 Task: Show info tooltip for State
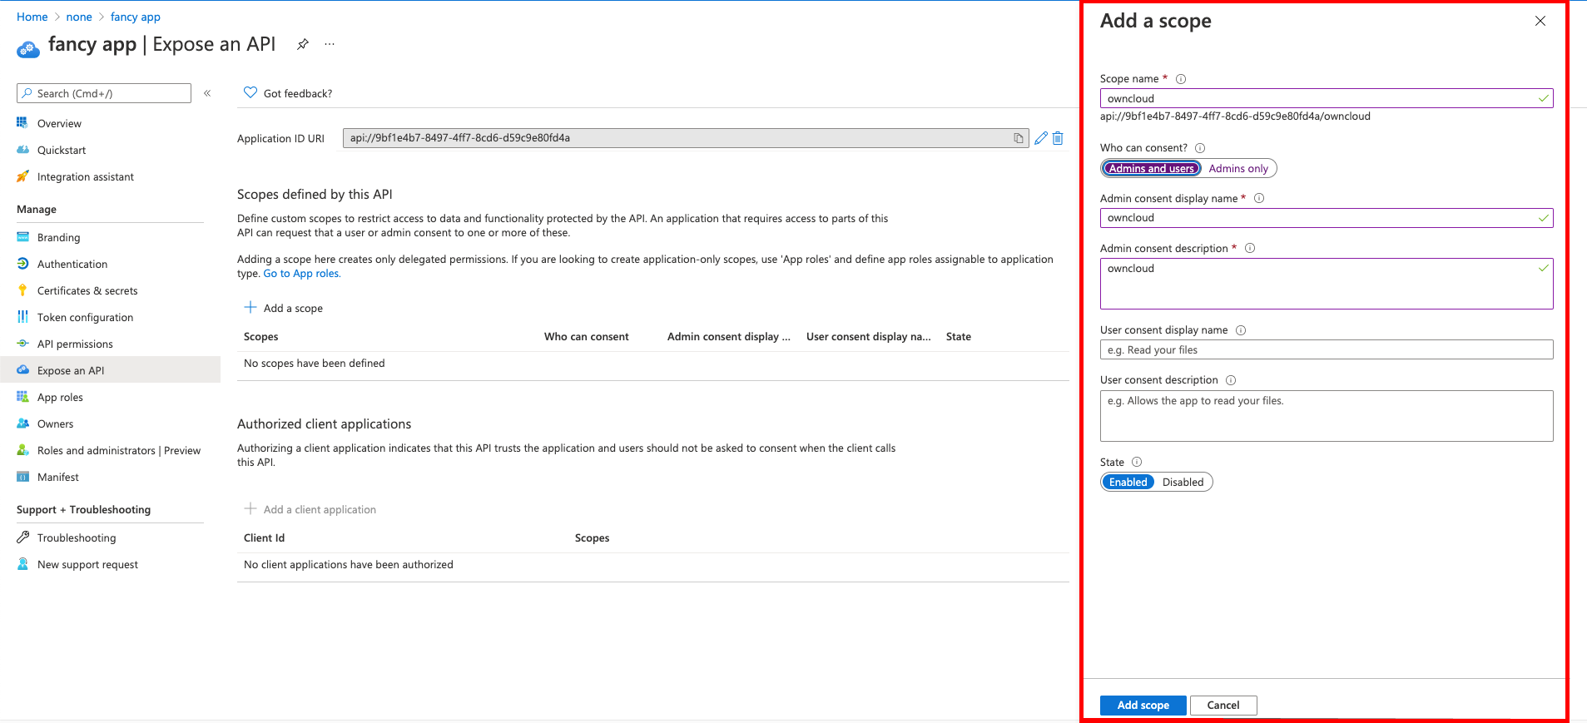1137,462
